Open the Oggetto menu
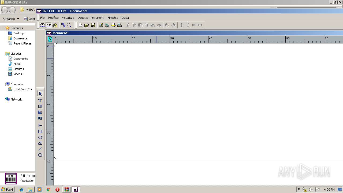343x193 pixels. coord(83,18)
